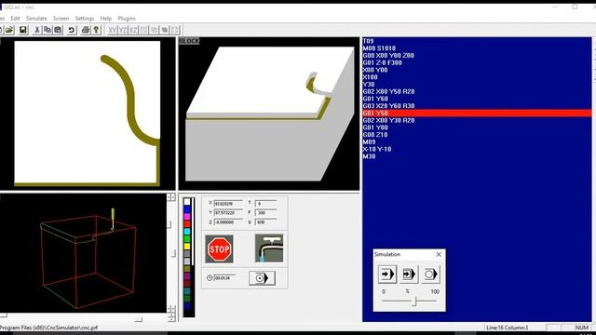Pick the yellow color swatch
Image resolution: width=596 pixels, height=335 pixels.
187,246
